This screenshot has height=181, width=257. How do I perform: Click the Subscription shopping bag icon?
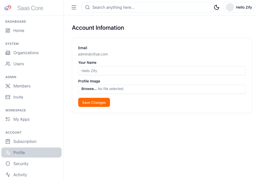[x=8, y=141]
